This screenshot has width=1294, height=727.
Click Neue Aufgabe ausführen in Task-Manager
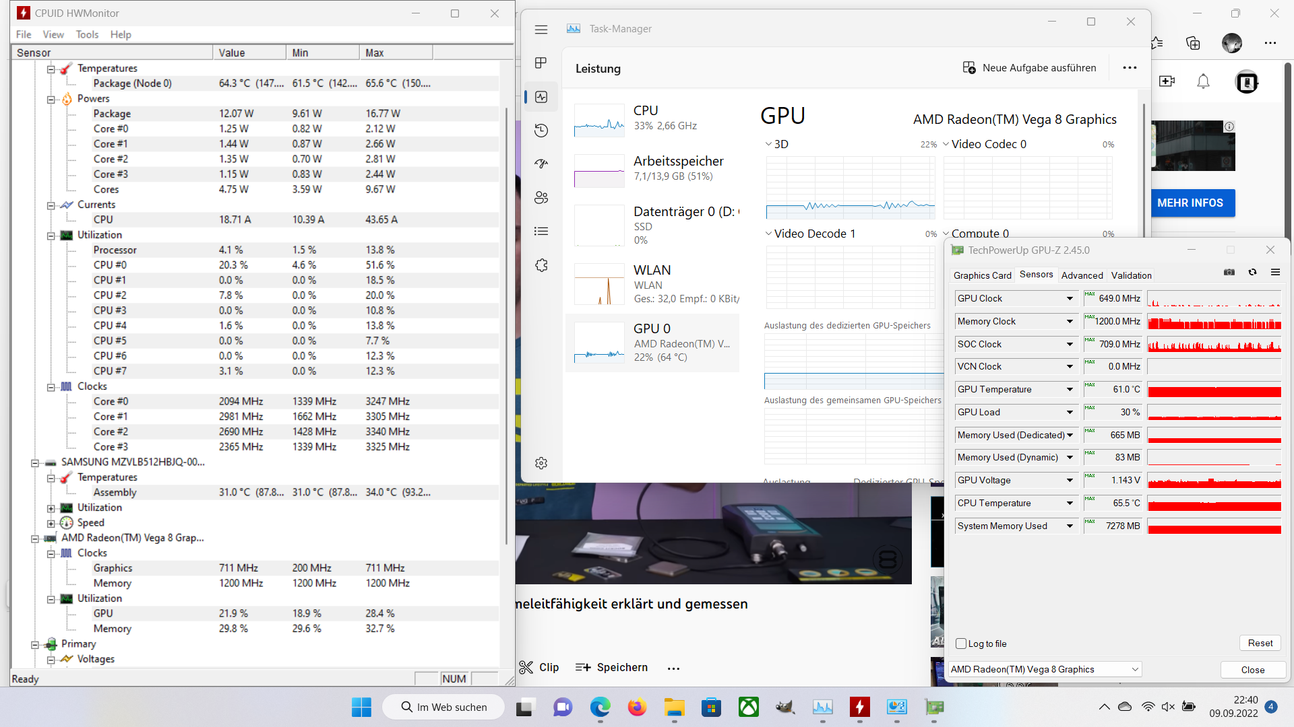pyautogui.click(x=1030, y=67)
